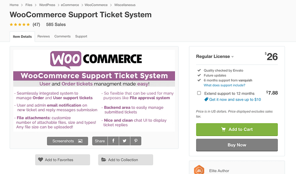Share item on Facebook icon
The width and height of the screenshot is (296, 174).
113,141
